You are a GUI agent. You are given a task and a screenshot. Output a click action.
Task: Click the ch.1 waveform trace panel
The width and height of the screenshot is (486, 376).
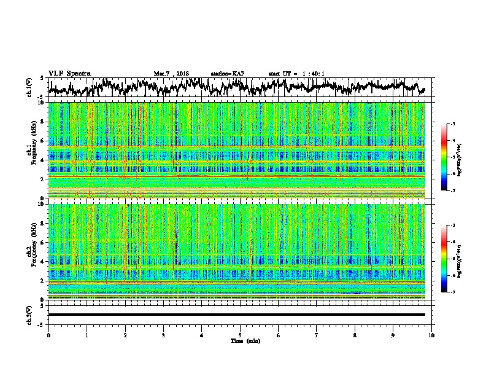click(x=239, y=87)
